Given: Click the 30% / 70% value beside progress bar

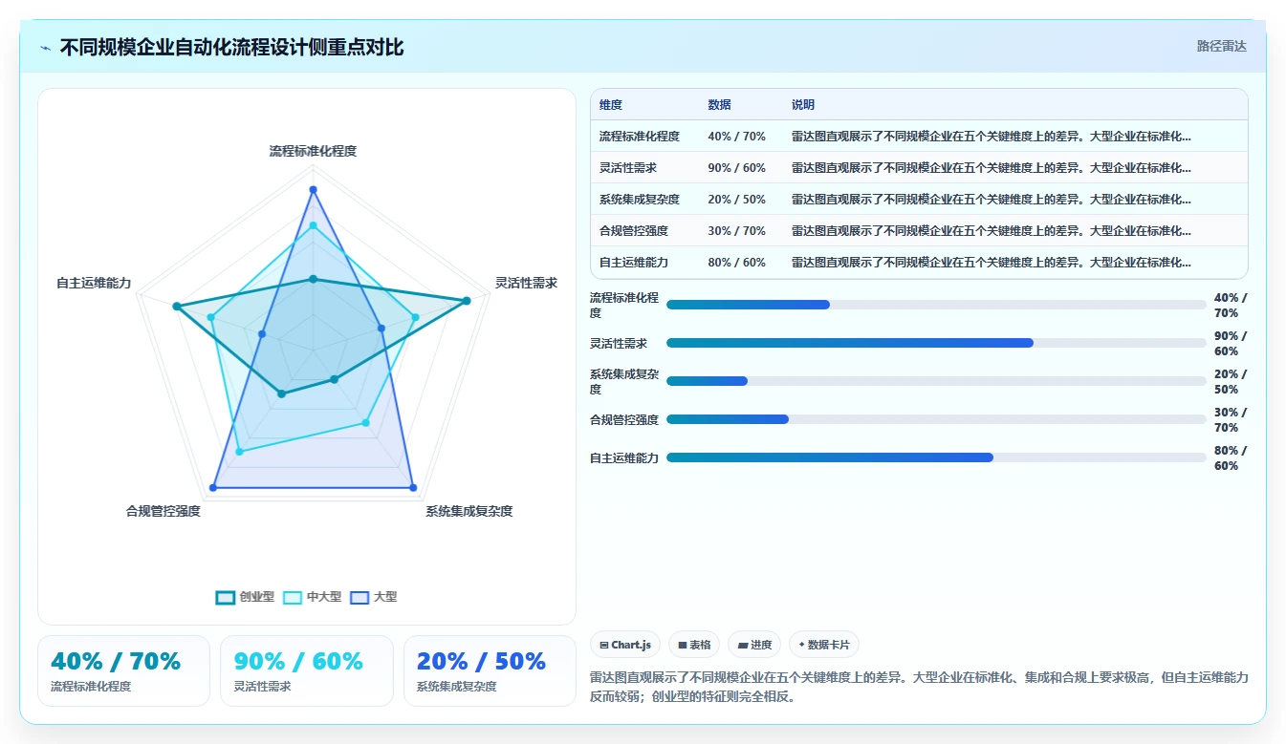Looking at the screenshot, I should [x=1231, y=420].
